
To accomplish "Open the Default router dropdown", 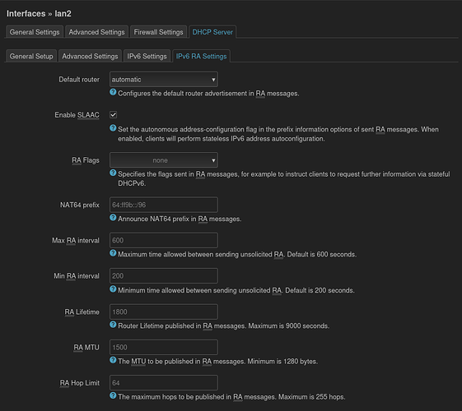I will [164, 80].
